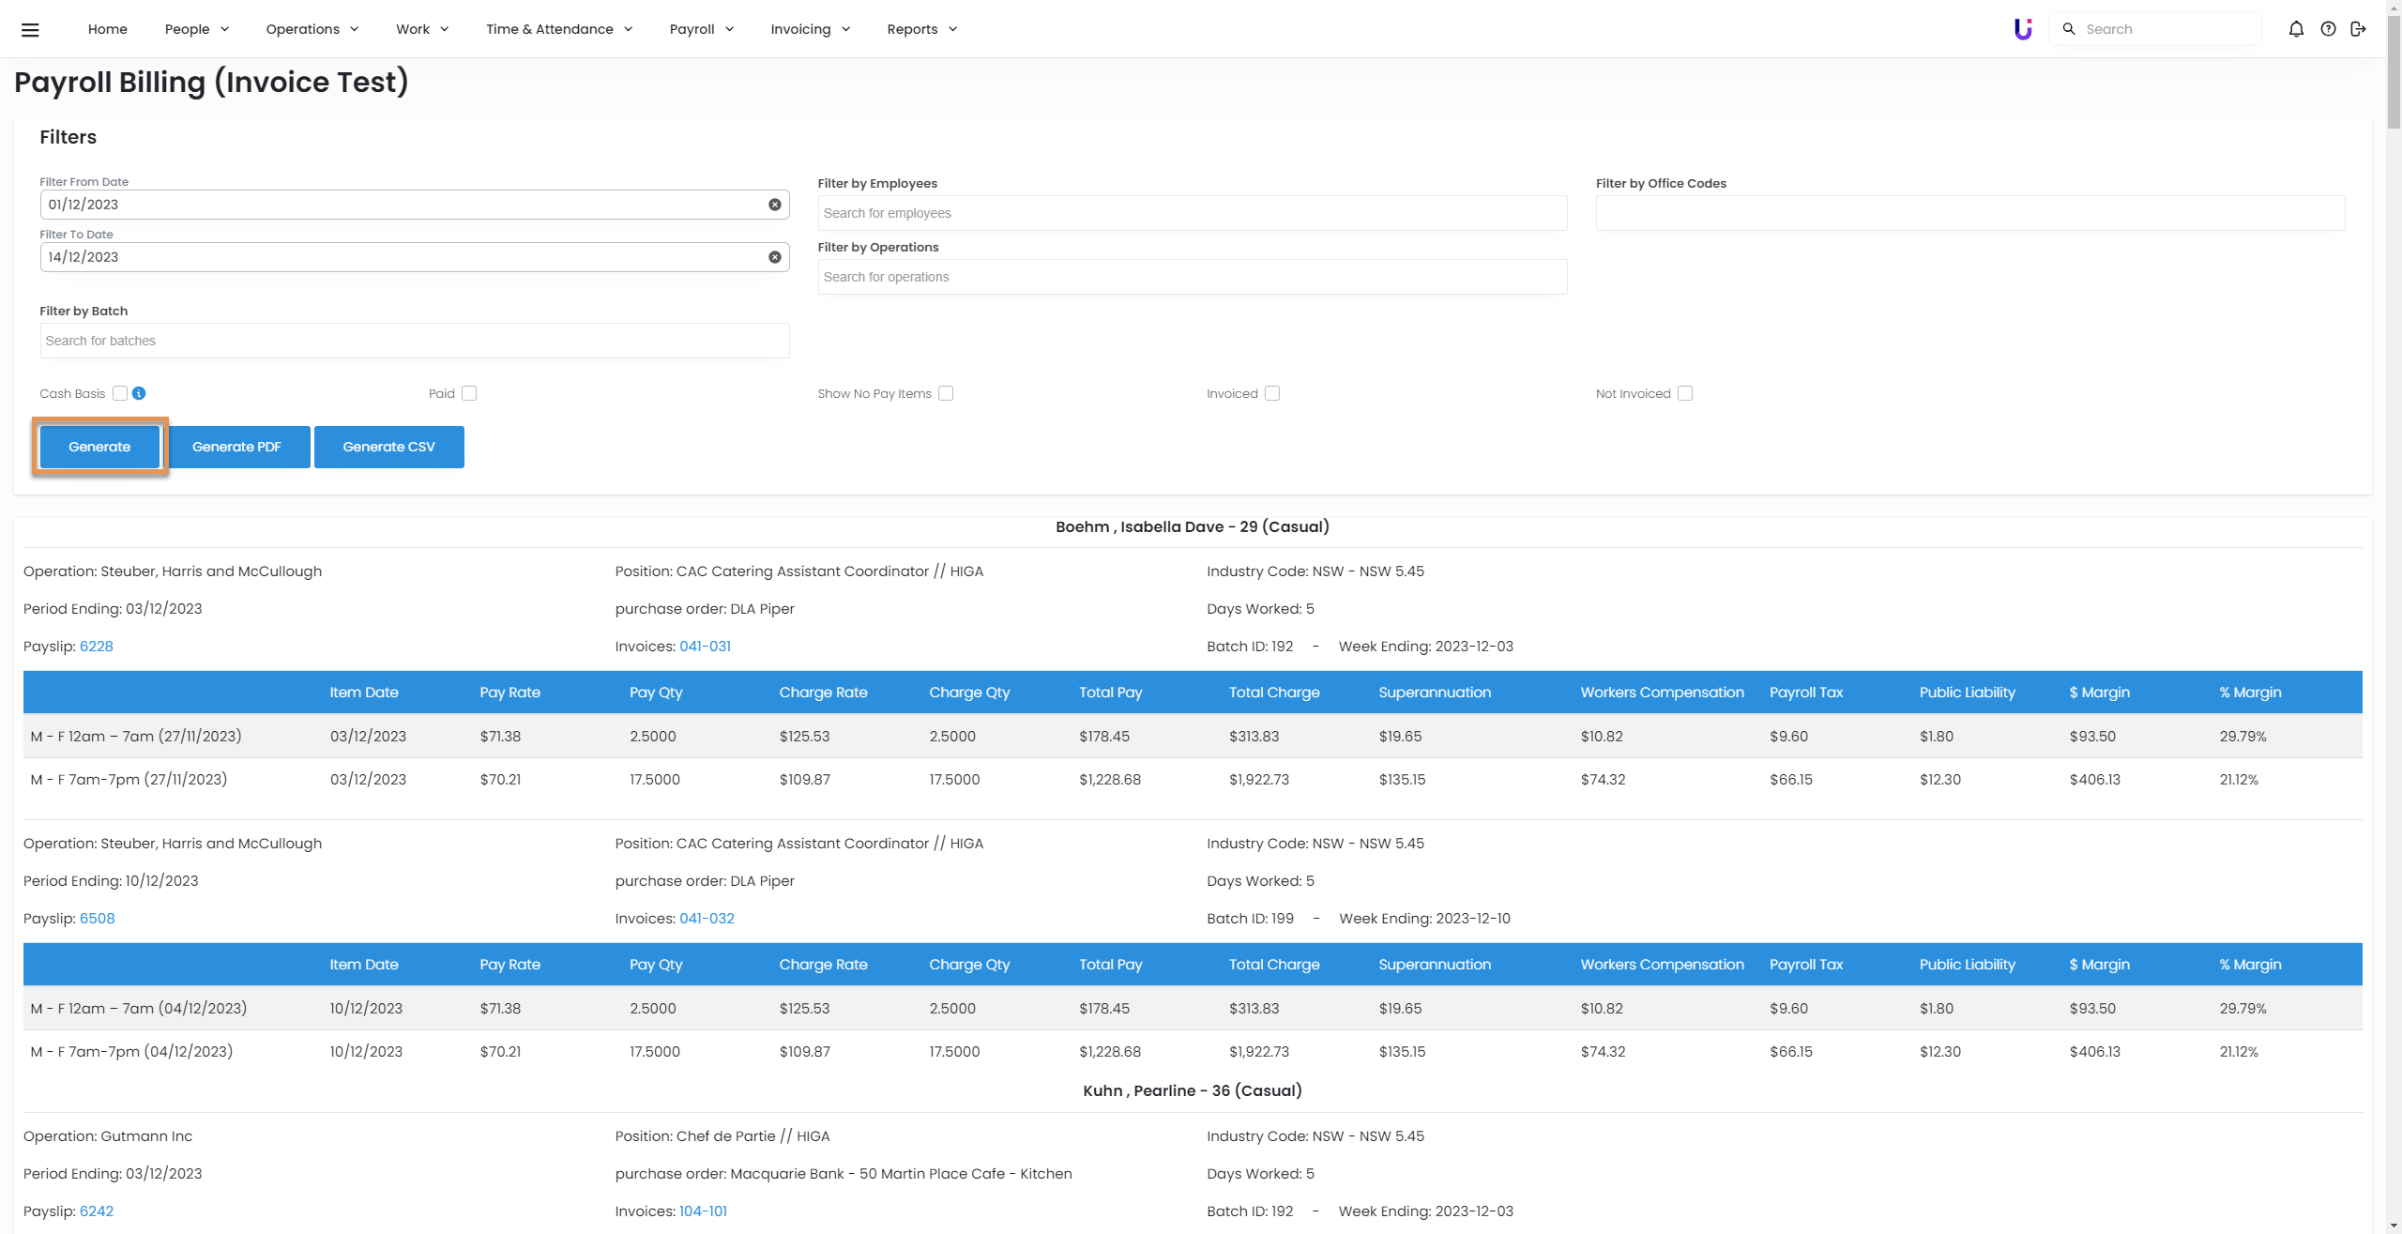The height and width of the screenshot is (1234, 2402).
Task: Open the hamburger sidebar menu
Action: tap(30, 29)
